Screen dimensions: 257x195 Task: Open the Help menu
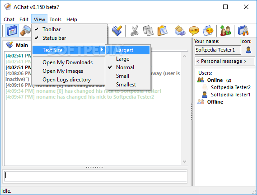pos(72,19)
